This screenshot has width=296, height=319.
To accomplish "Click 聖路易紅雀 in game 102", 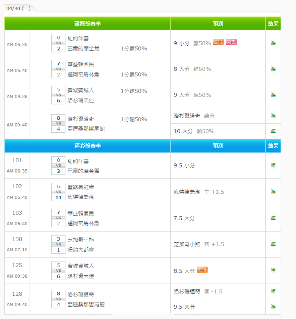I will pos(81,187).
